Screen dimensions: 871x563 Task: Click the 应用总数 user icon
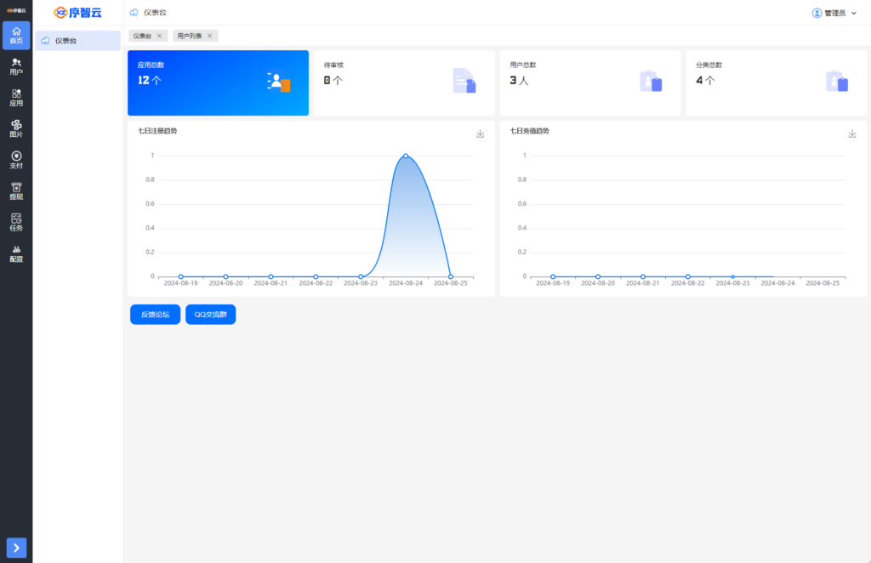point(278,81)
